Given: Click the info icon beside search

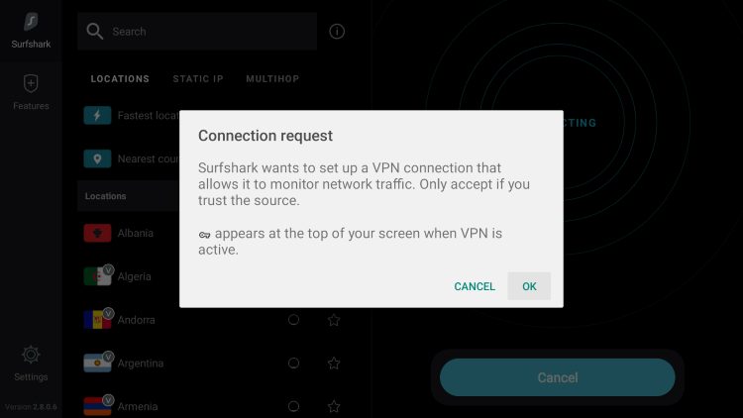Looking at the screenshot, I should pyautogui.click(x=337, y=32).
